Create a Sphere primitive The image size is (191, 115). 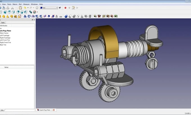[x=4, y=16]
